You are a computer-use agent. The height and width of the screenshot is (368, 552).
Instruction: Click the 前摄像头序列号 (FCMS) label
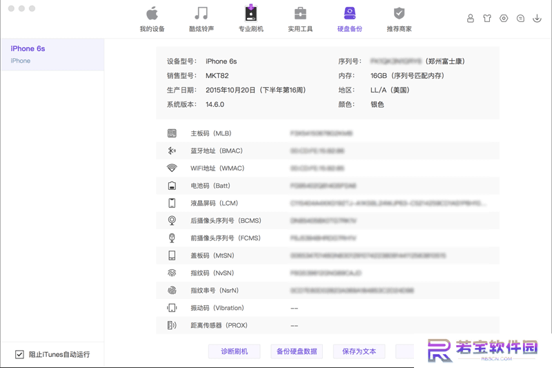point(226,238)
